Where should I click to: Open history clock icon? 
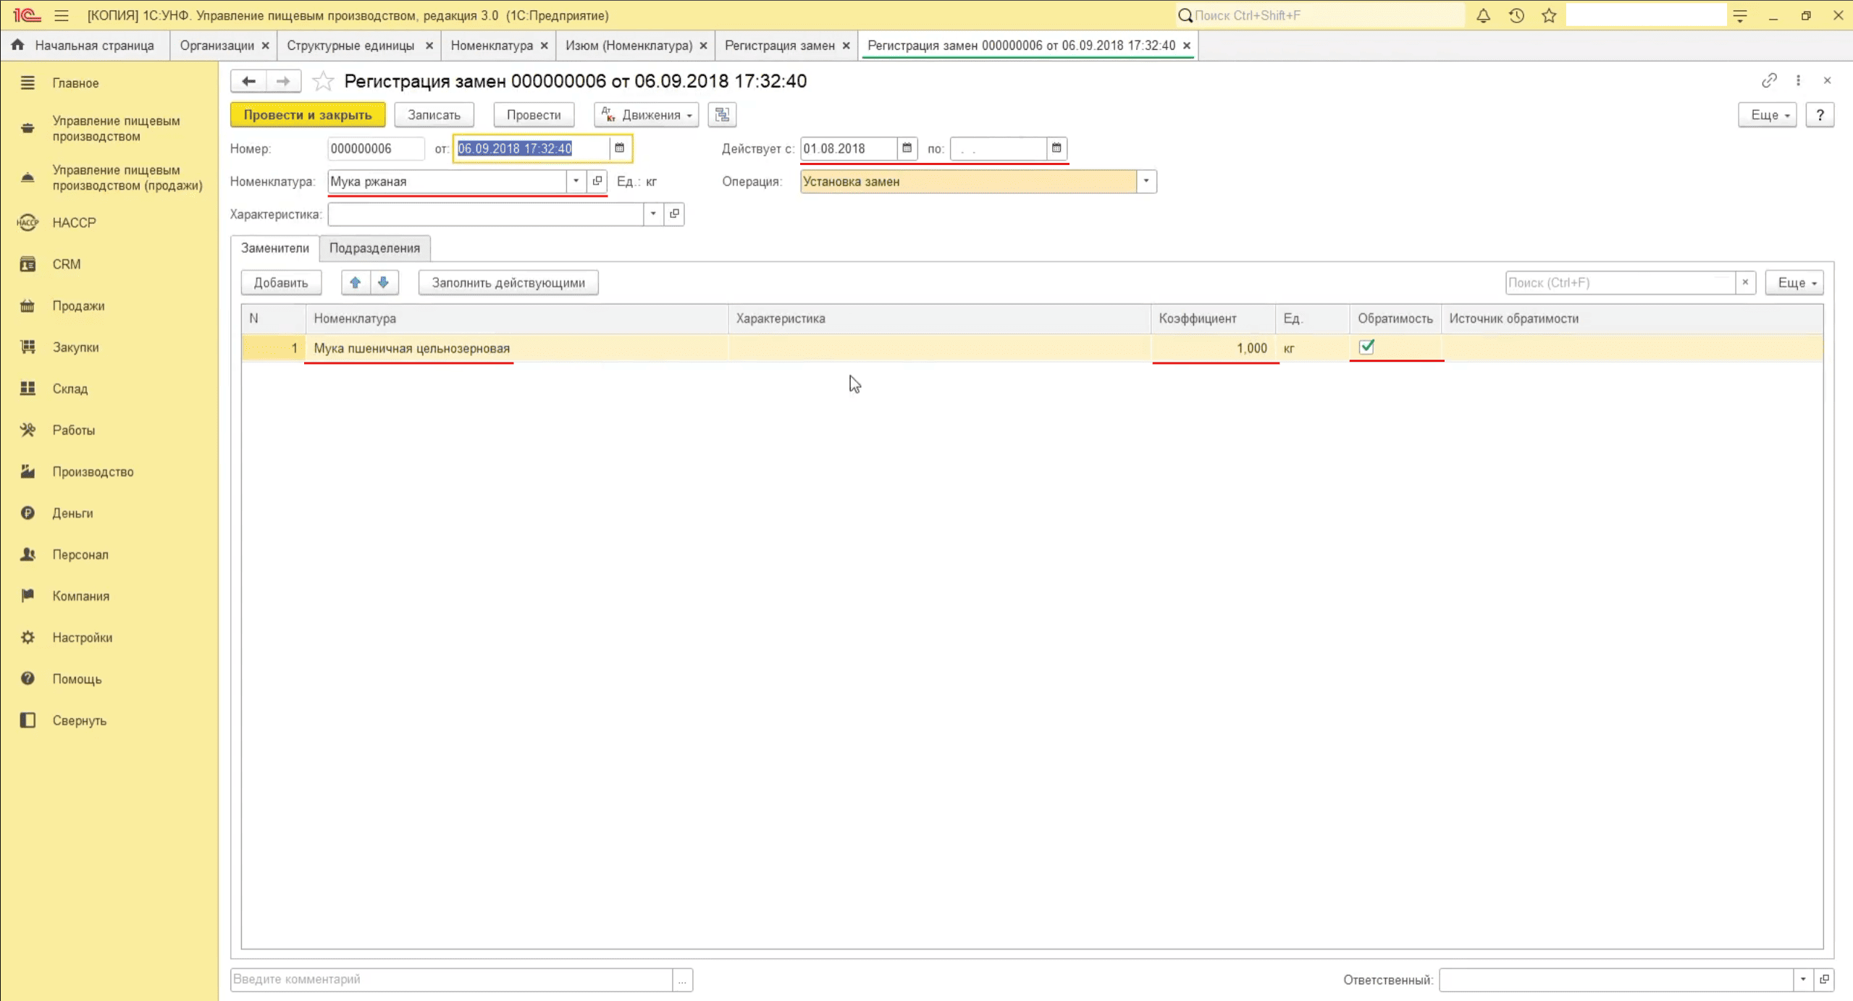point(1516,15)
